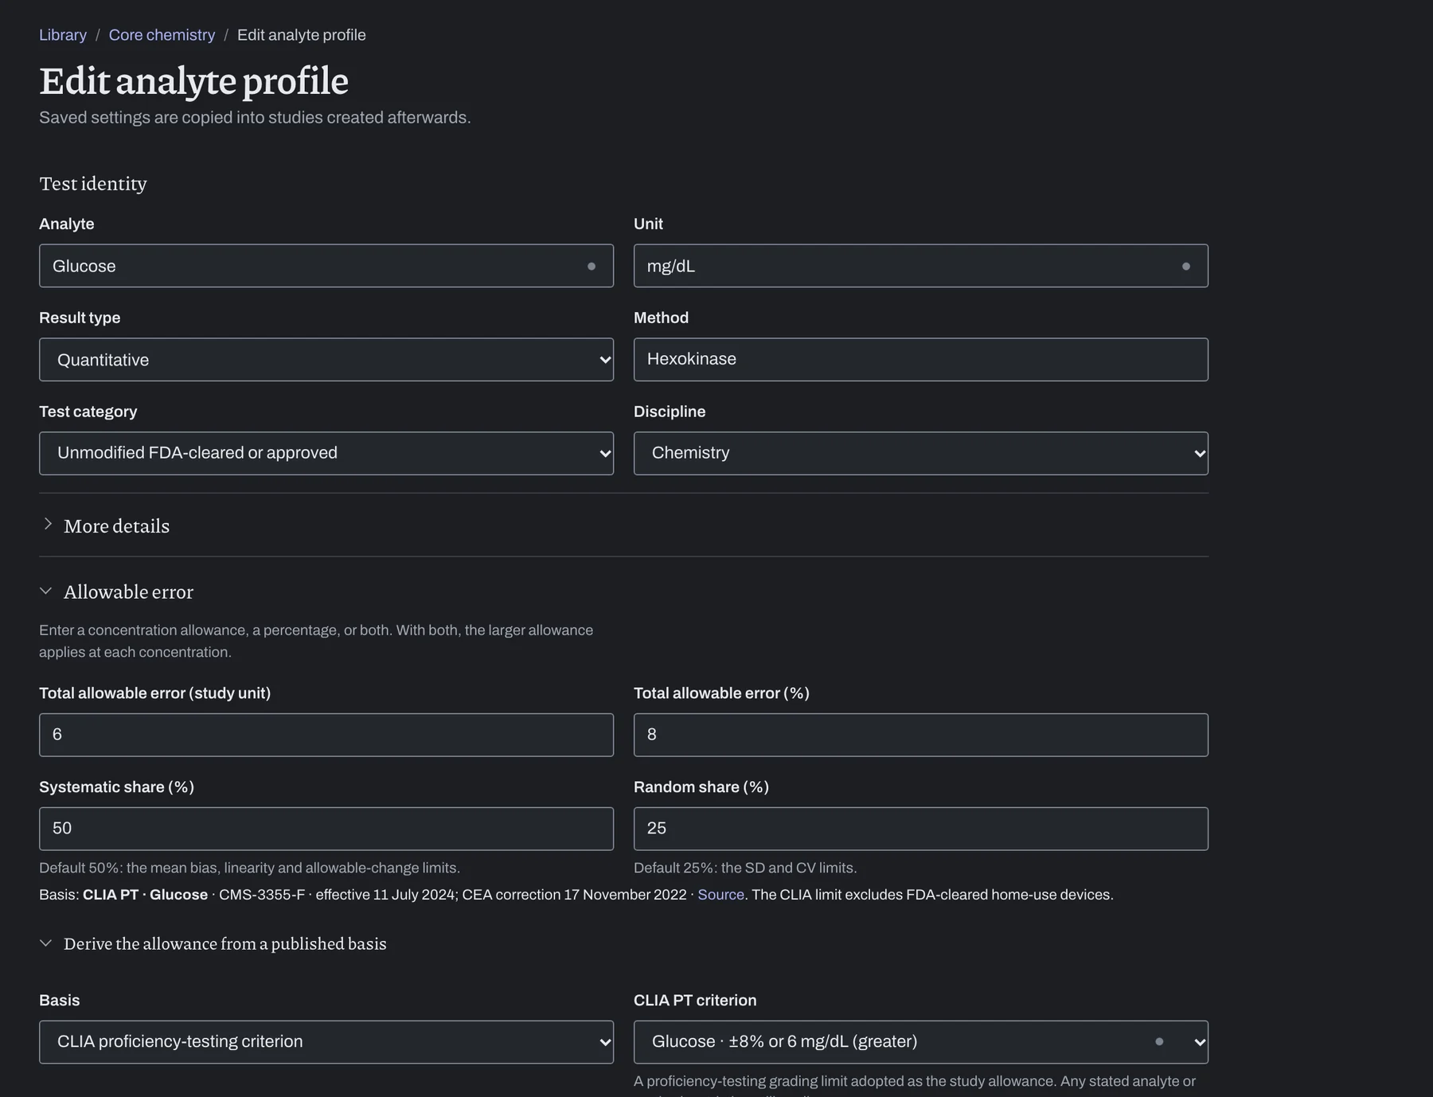
Task: Click the Total allowable error study unit field
Action: click(326, 735)
